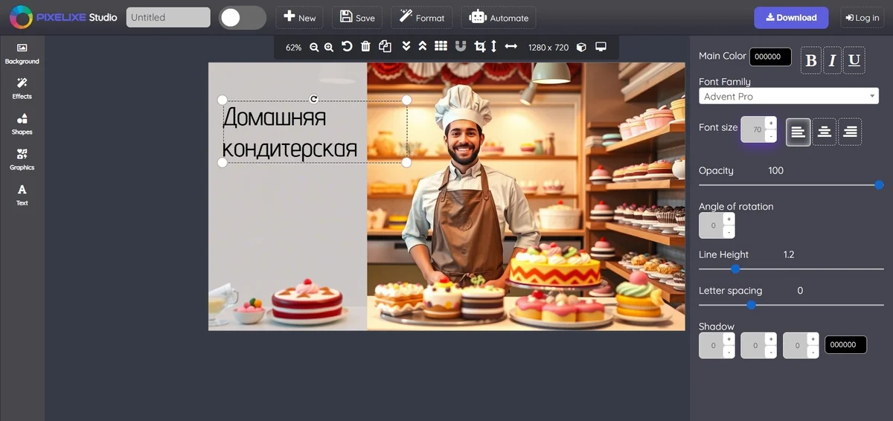
Task: Open the Format menu
Action: (422, 18)
